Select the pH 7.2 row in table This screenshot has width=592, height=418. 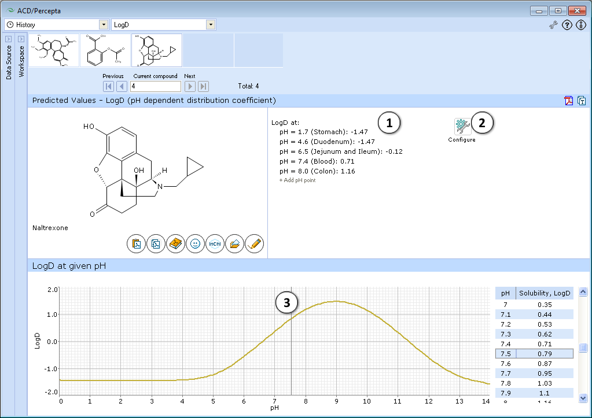[x=534, y=324]
